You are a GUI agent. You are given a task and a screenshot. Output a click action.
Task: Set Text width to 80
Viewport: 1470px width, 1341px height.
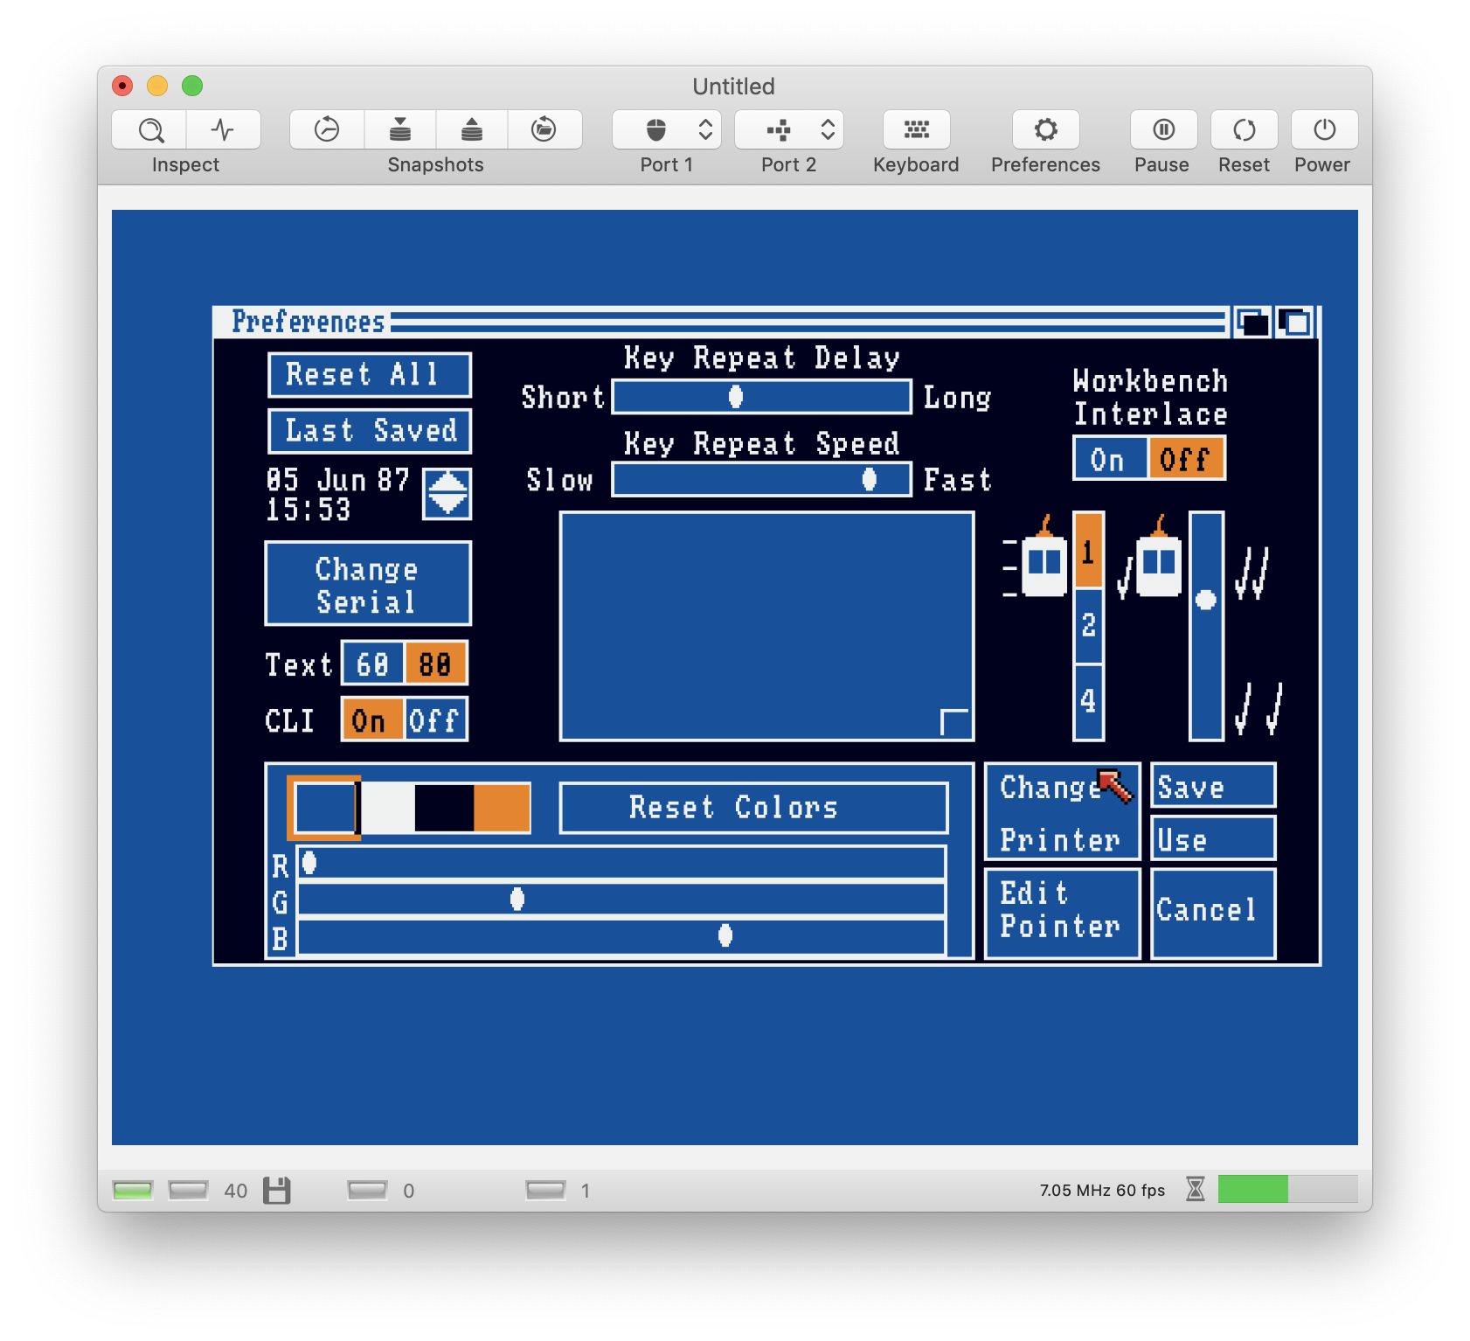coord(436,664)
